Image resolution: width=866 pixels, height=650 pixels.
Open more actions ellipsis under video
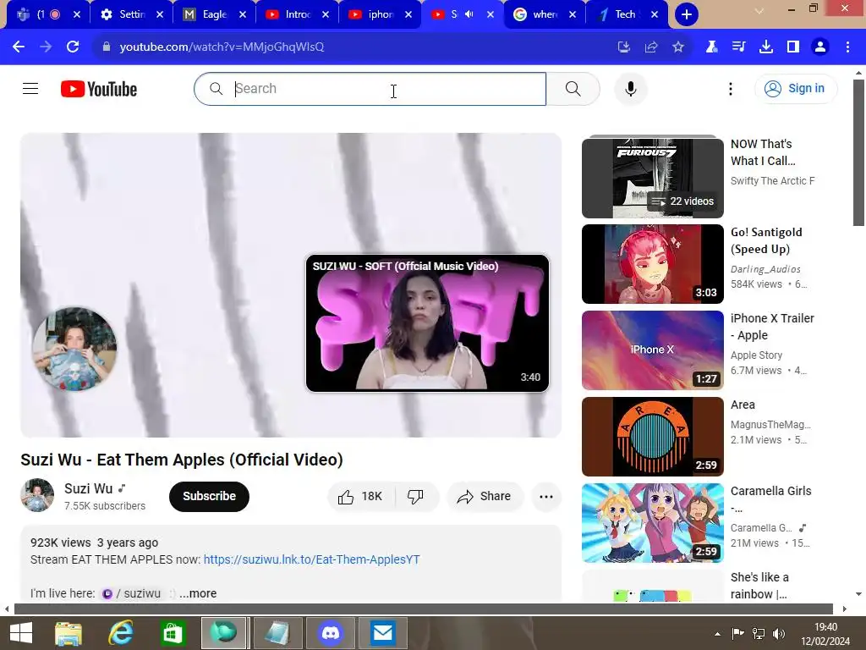(546, 496)
